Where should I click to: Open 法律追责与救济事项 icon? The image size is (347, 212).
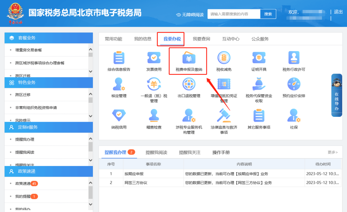224,115
